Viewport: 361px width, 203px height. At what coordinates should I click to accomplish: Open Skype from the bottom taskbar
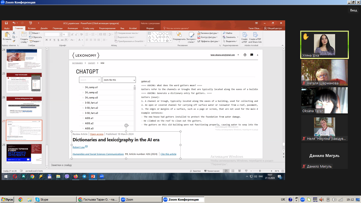click(55, 200)
